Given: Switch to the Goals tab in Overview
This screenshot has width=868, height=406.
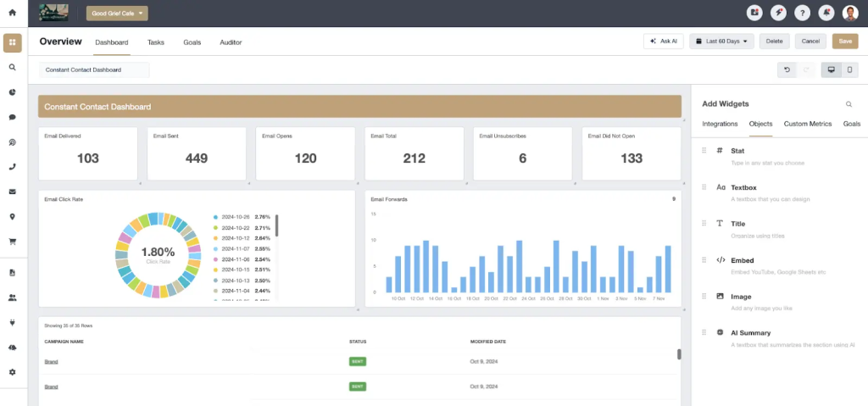Looking at the screenshot, I should tap(192, 42).
